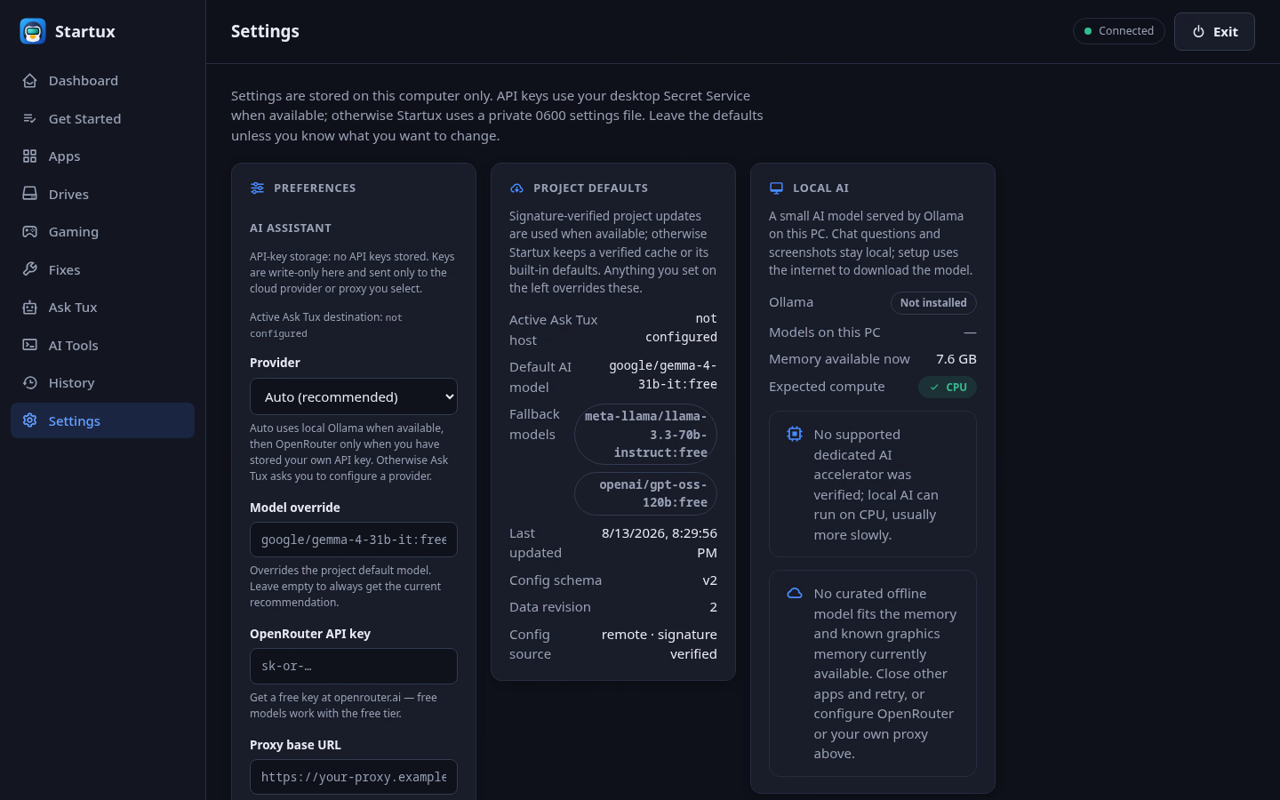Viewport: 1280px width, 800px height.
Task: Open the Provider dropdown set to Auto
Action: tap(354, 396)
